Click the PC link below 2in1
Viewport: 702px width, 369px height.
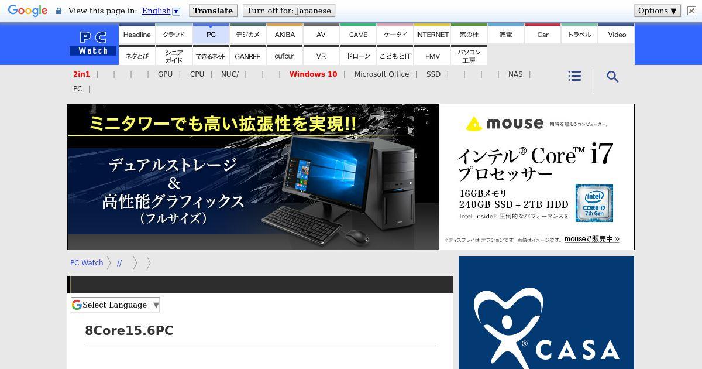pos(77,88)
